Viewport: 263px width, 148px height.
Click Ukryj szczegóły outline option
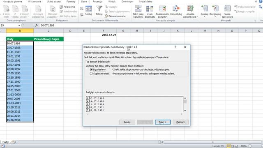click(x=245, y=12)
